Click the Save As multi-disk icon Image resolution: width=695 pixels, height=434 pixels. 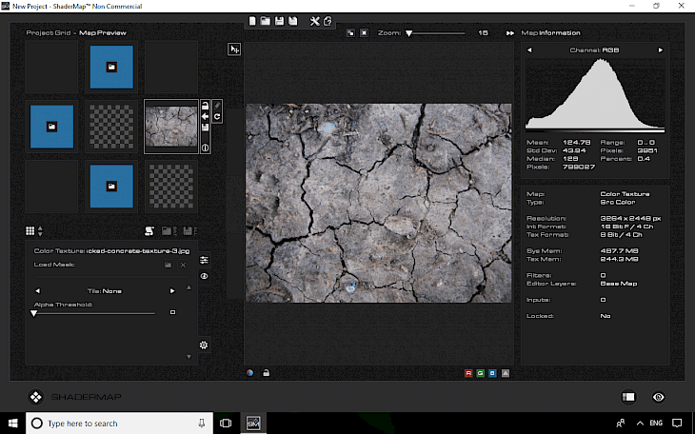point(293,21)
